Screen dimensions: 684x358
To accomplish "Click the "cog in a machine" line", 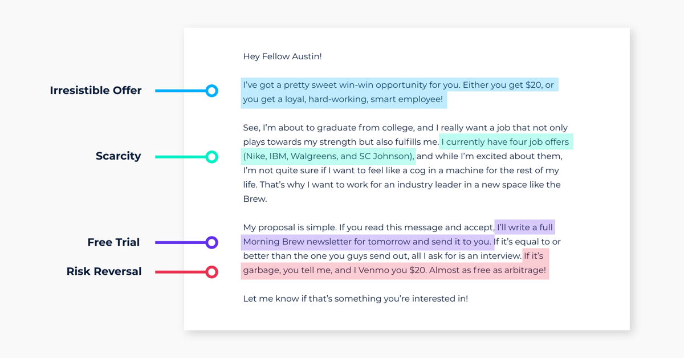I will (x=401, y=170).
